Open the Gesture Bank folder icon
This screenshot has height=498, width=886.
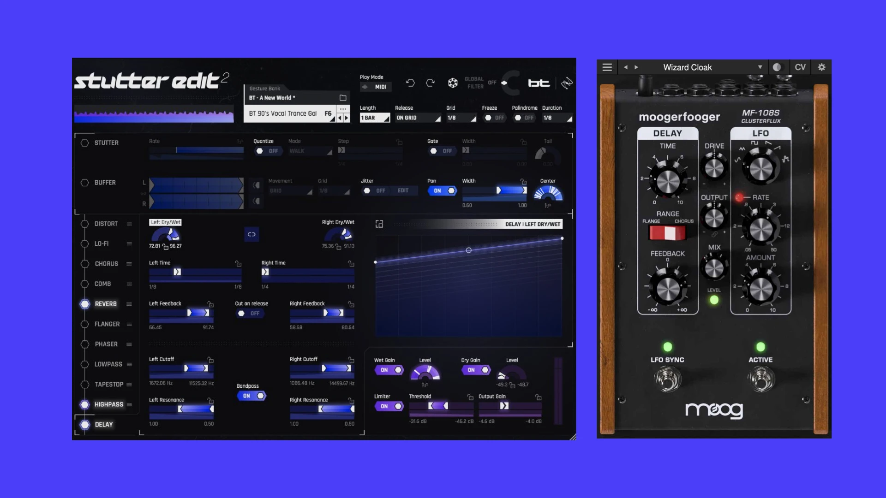[343, 98]
